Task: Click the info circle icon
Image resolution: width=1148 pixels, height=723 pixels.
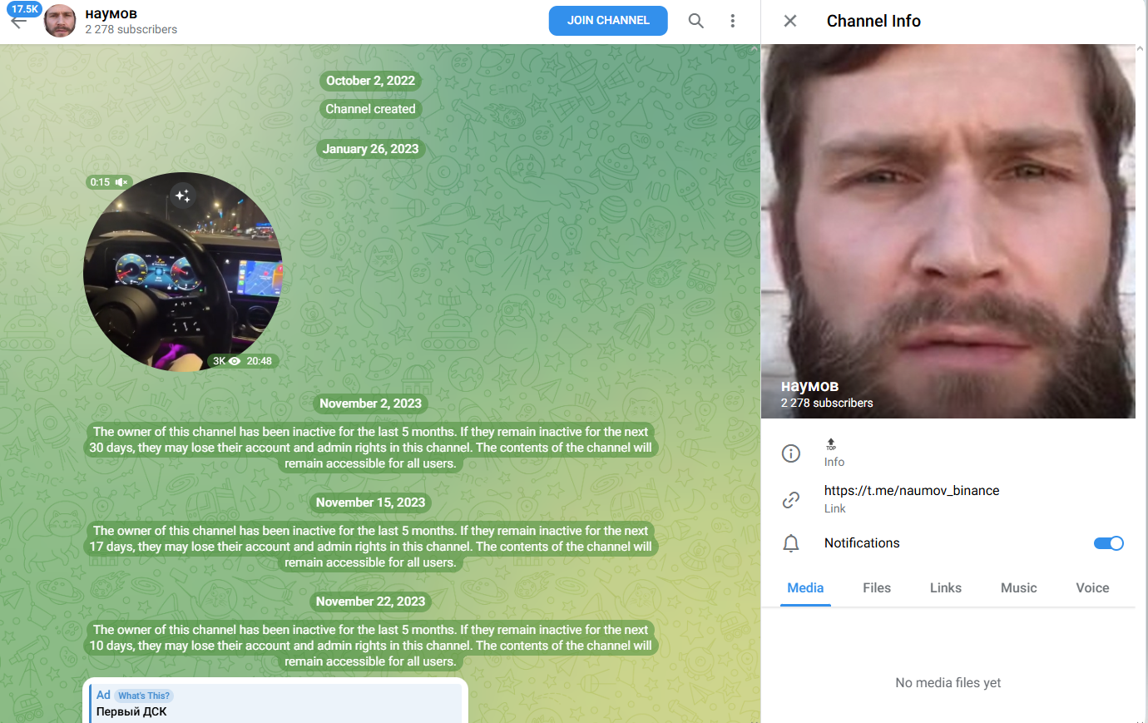Action: tap(791, 453)
